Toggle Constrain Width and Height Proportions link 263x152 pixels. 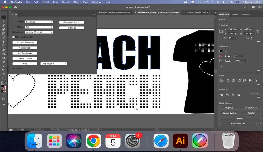point(258,31)
